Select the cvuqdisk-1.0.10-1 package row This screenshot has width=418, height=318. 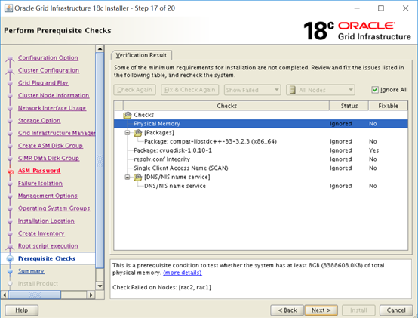(x=261, y=150)
